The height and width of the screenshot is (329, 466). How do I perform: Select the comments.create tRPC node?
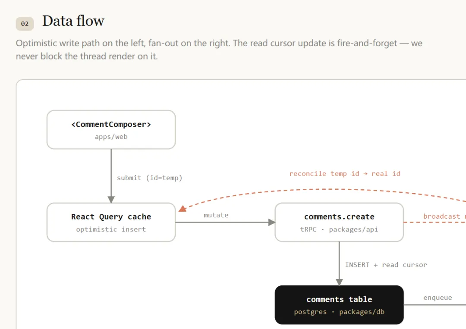pyautogui.click(x=339, y=222)
